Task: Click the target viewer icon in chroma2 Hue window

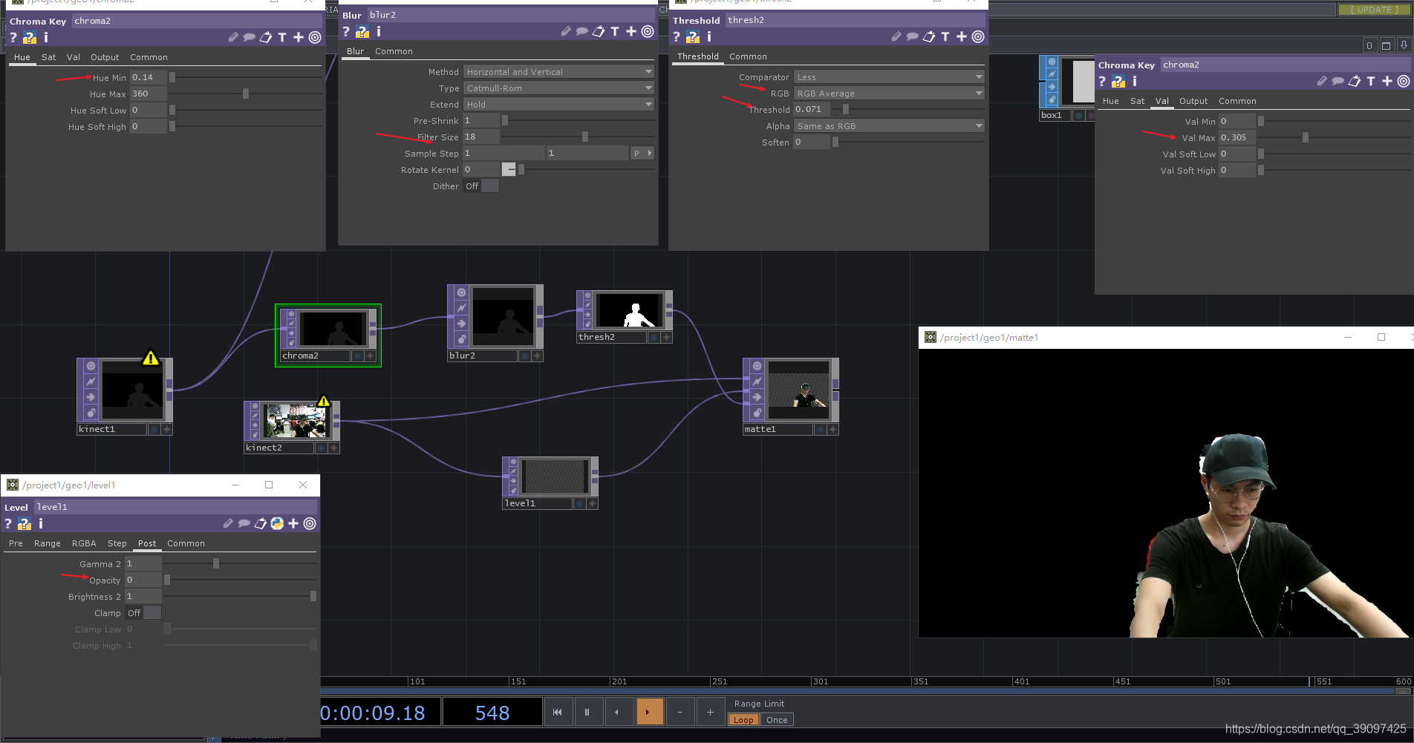Action: coord(315,37)
